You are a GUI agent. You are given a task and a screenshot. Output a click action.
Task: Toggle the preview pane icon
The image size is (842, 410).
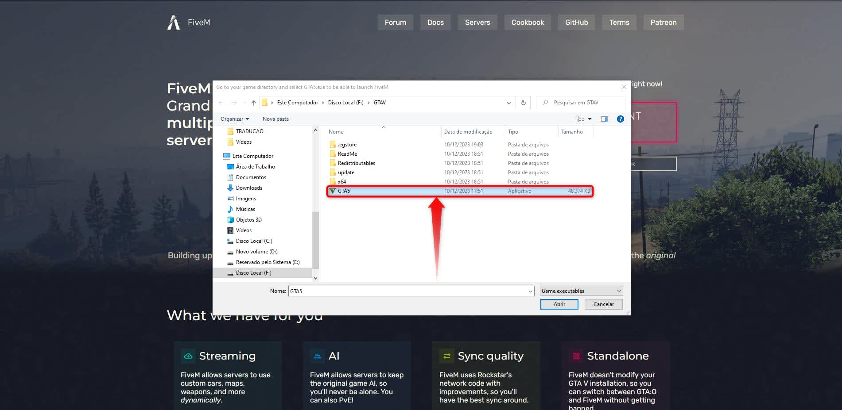point(605,119)
